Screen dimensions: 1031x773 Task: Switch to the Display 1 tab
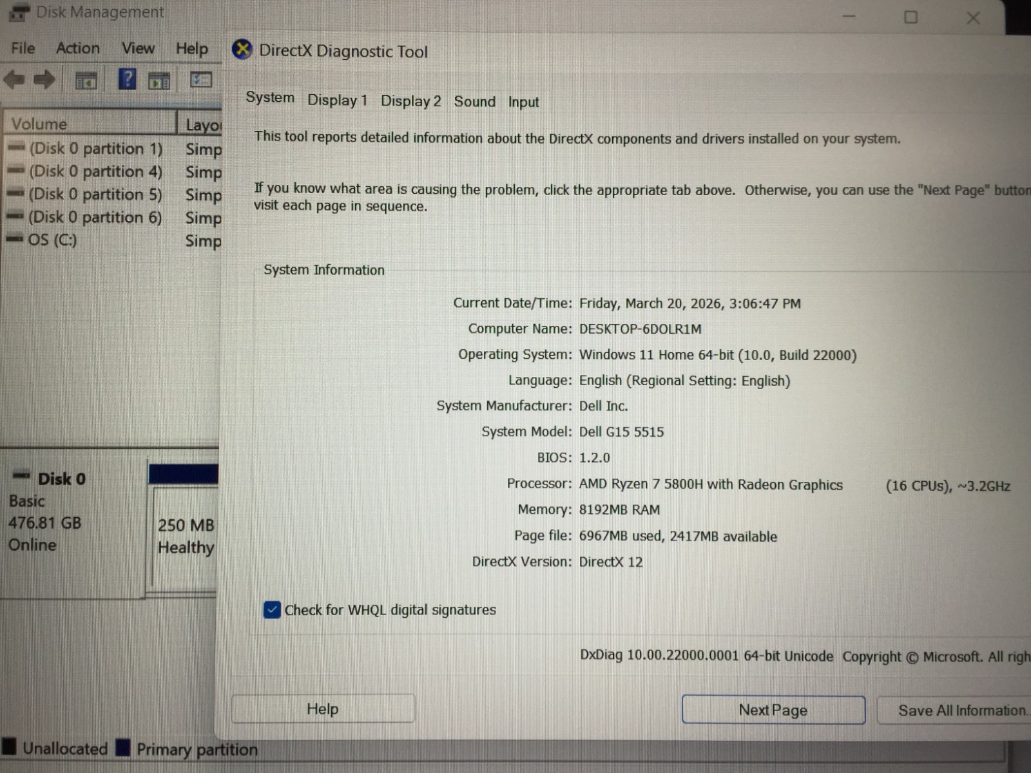coord(337,100)
